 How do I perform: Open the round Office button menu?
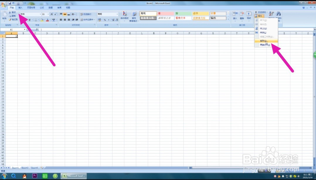point(3,4)
